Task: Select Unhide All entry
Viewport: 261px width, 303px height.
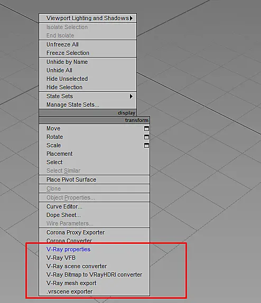Action: pos(88,70)
